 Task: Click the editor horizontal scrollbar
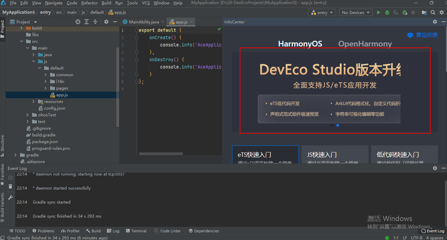click(161, 154)
